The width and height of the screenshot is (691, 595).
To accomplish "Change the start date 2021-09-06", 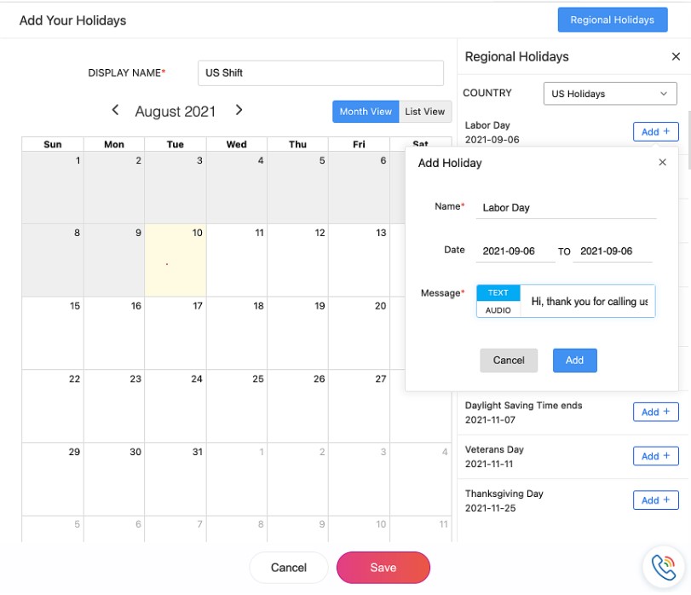I will [x=515, y=251].
